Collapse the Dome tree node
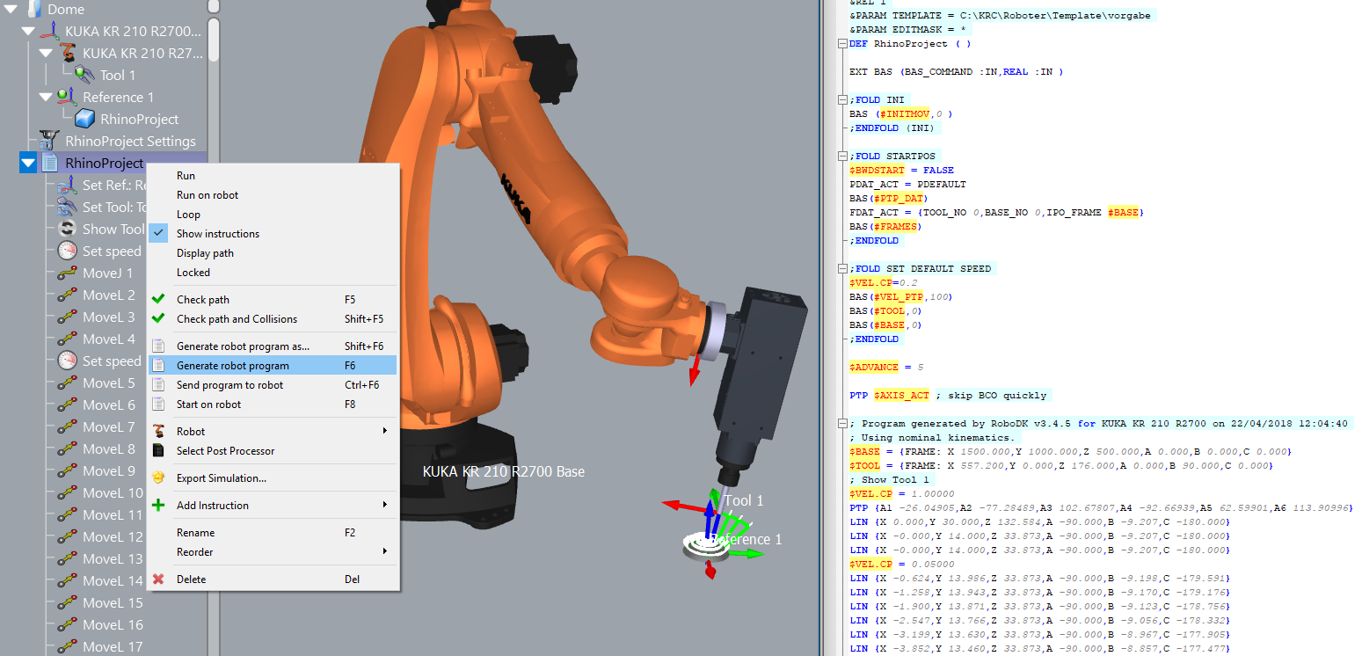 10,9
